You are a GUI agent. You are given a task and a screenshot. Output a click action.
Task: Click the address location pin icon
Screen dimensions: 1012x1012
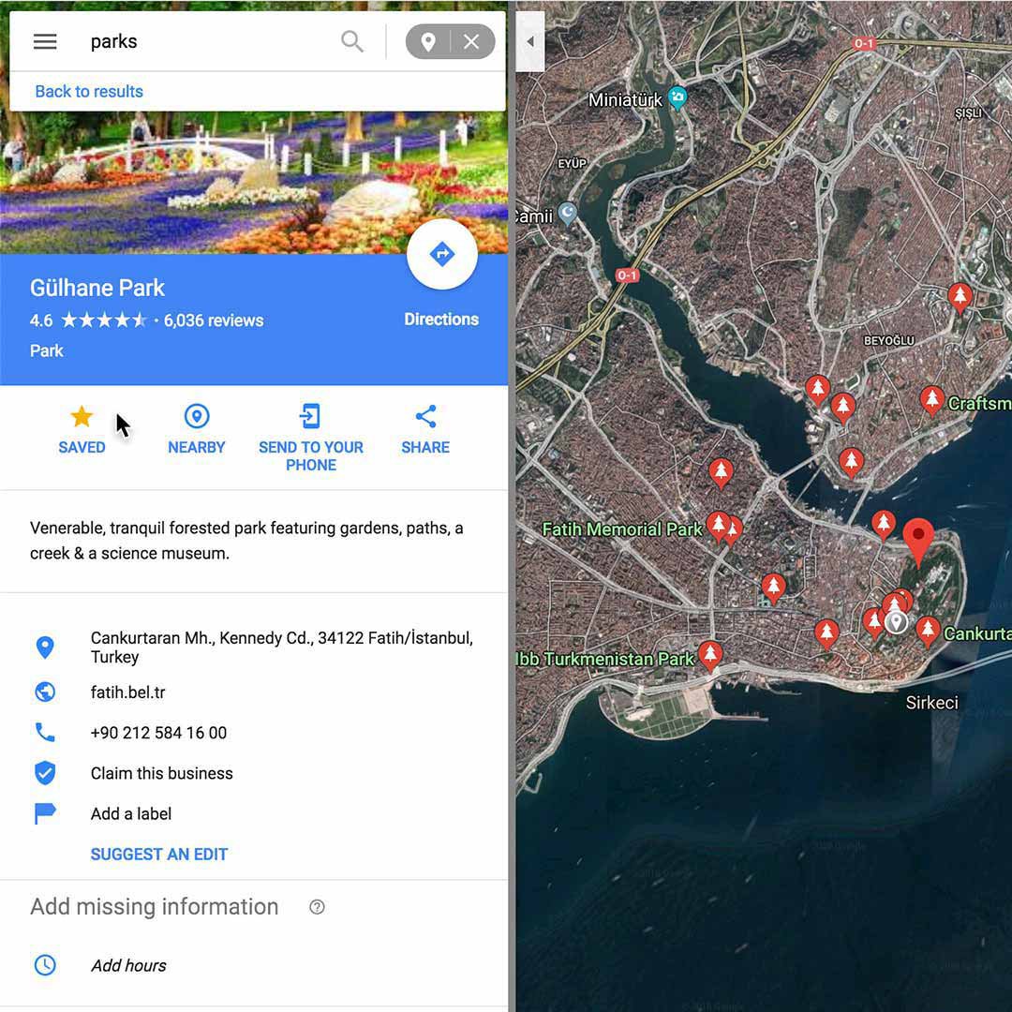[45, 647]
